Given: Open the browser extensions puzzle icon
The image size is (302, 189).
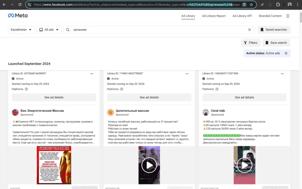Looking at the screenshot, I should [x=278, y=5].
